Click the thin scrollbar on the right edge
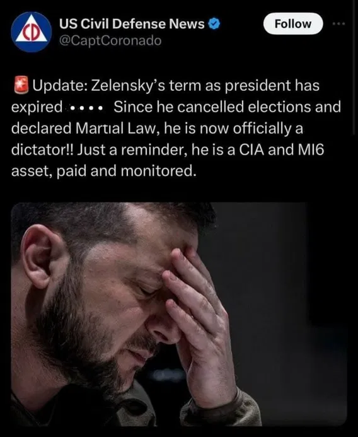The image size is (358, 437). tap(354, 64)
